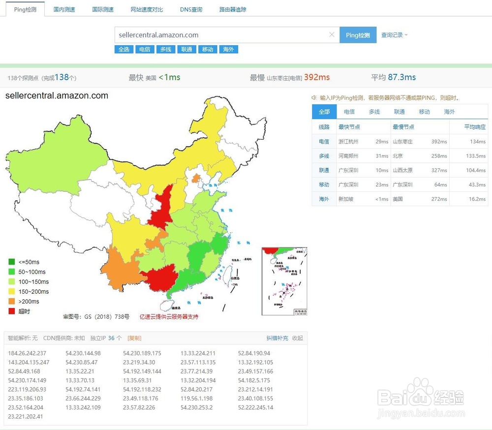Click the 电信 row label in table

(x=324, y=142)
